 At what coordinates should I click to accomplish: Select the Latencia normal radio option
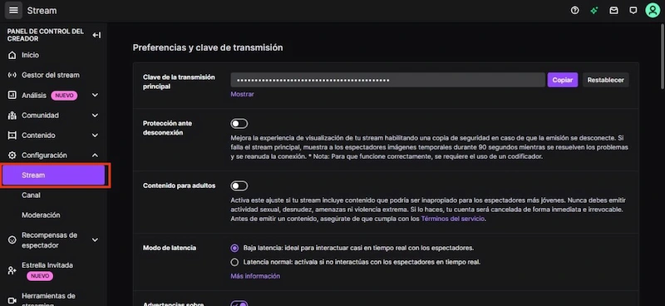tap(234, 262)
